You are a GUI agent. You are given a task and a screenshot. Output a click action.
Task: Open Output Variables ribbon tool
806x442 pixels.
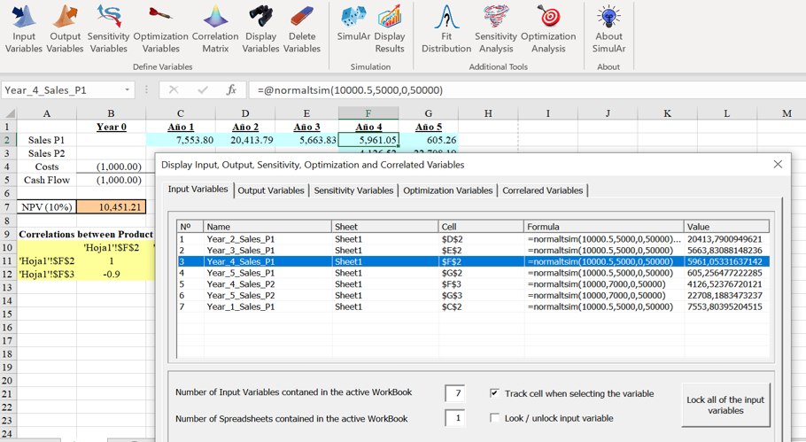coord(65,29)
